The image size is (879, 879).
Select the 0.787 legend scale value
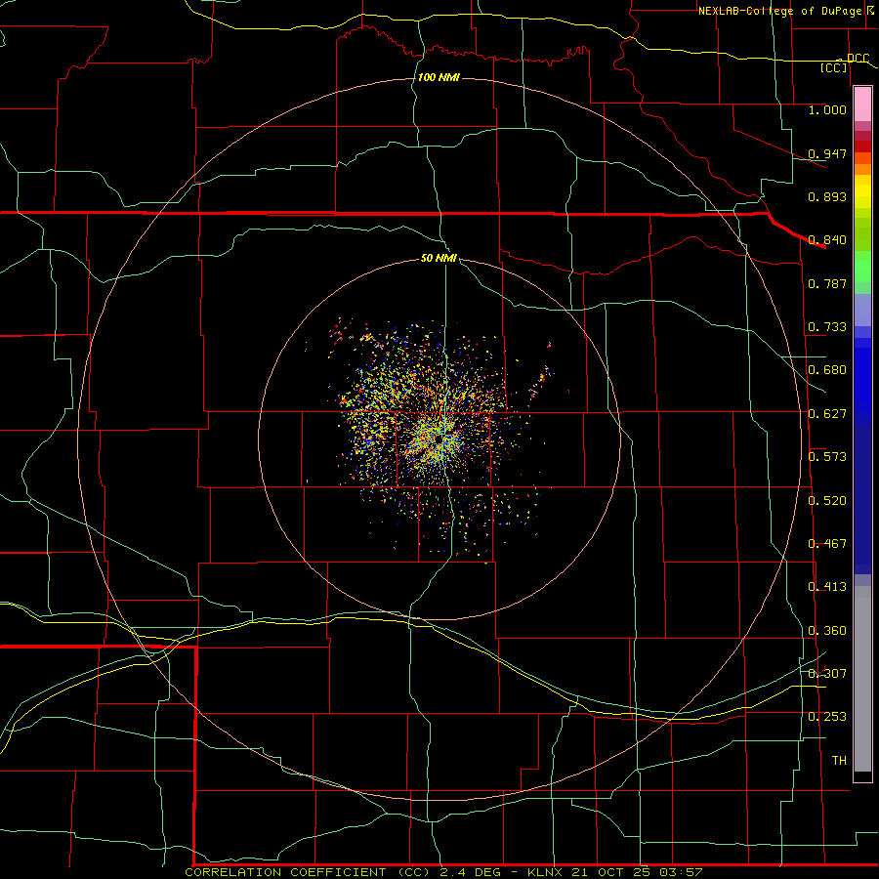(827, 283)
